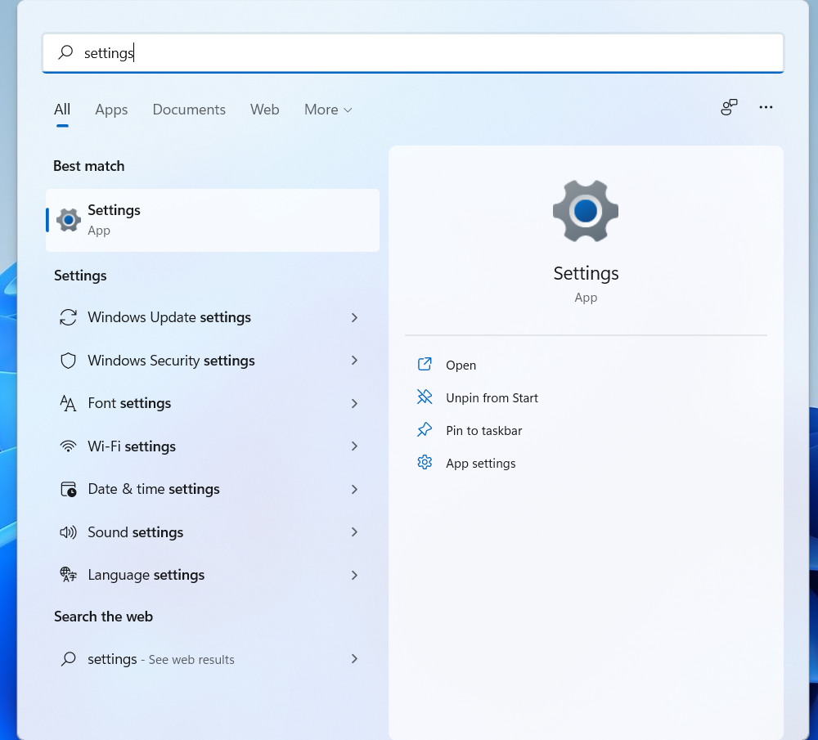Screen dimensions: 818x740
Task: Click the Sound speaker icon
Action: (69, 532)
